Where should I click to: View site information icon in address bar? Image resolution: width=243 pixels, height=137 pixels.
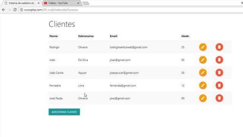click(x=22, y=10)
